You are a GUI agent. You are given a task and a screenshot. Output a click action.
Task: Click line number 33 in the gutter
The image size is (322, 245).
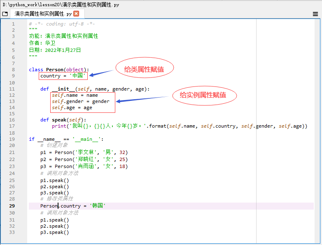(12, 232)
